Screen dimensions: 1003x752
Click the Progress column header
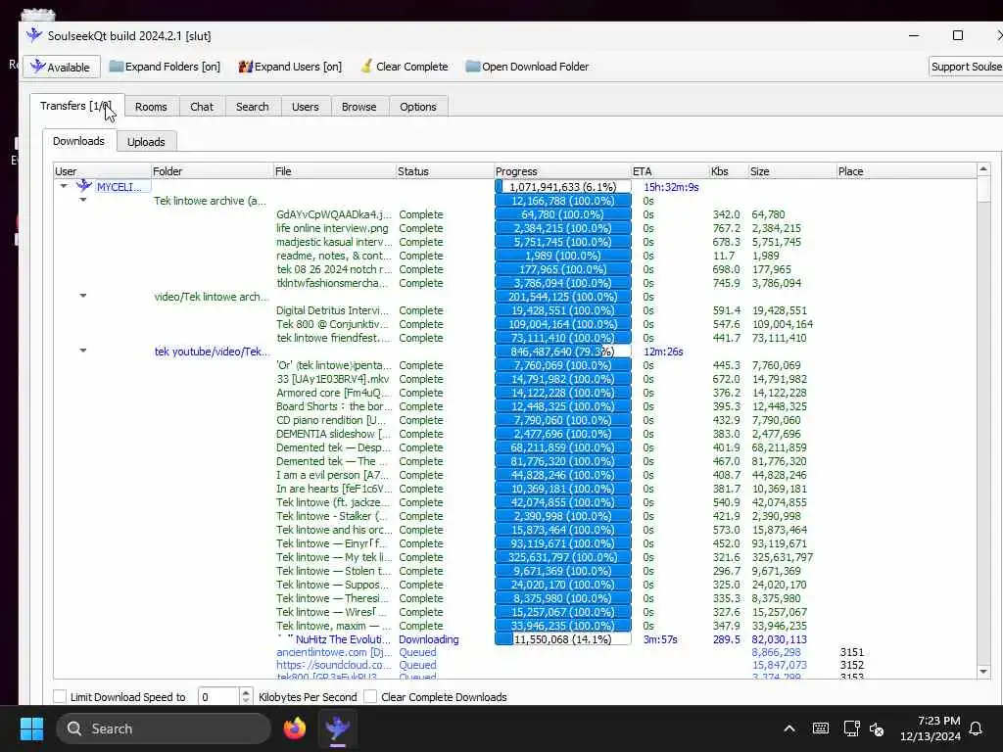[562, 171]
